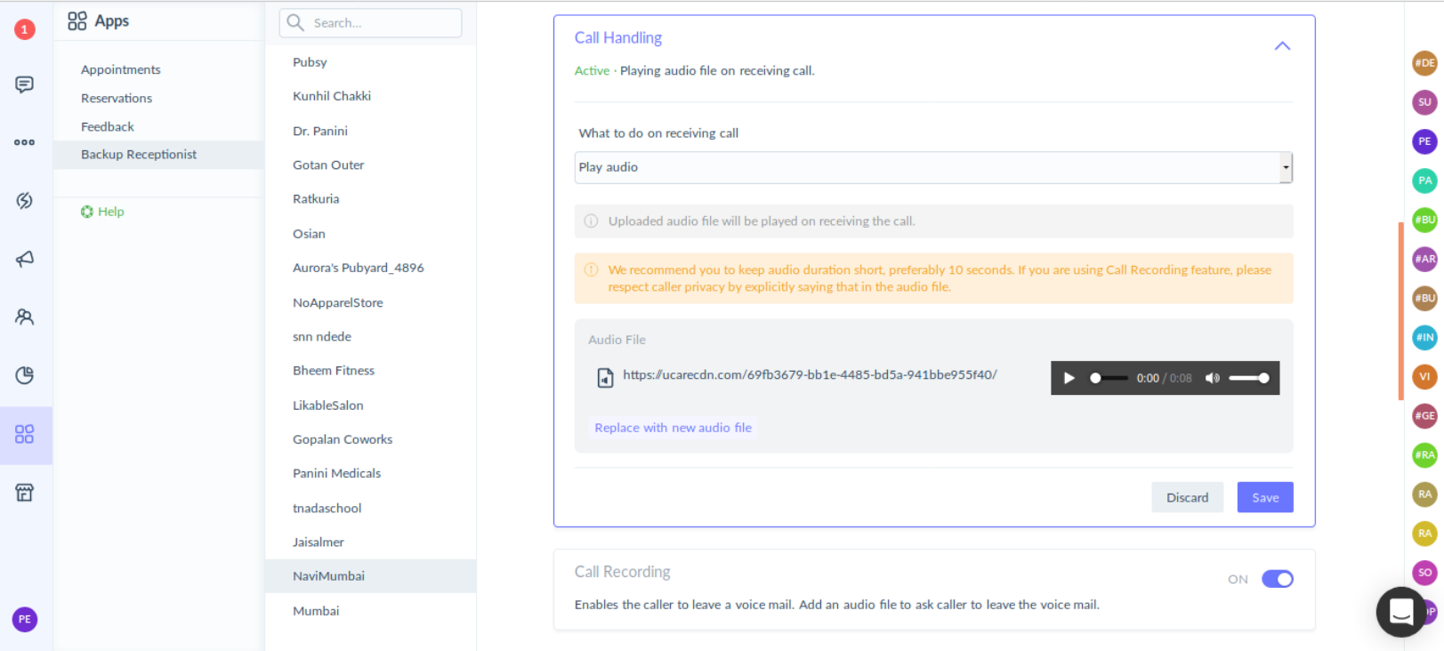
Task: Select the #DE avatar in right rail
Action: [x=1424, y=63]
